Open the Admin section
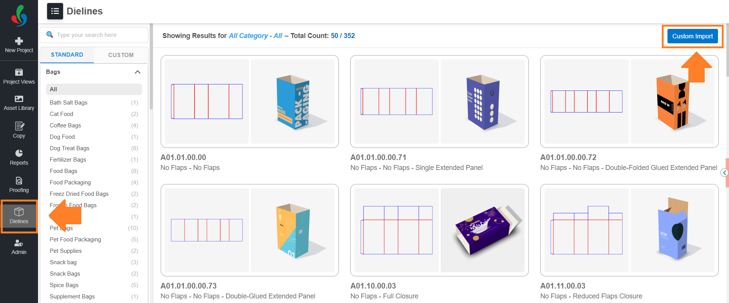Image resolution: width=729 pixels, height=303 pixels. click(19, 247)
